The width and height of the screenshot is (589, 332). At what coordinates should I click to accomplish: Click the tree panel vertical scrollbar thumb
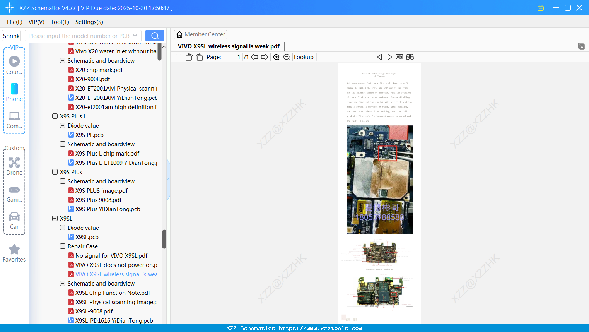(164, 239)
